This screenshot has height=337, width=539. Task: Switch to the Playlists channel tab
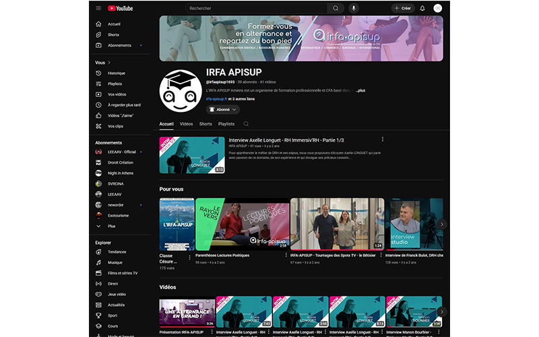point(226,124)
